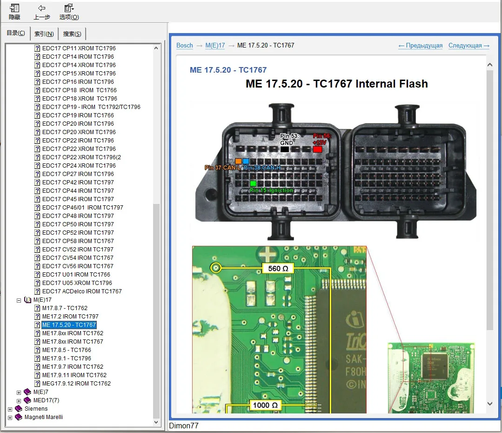Click topic icon of EDC17 CP11 XROM TC1796

(38, 48)
